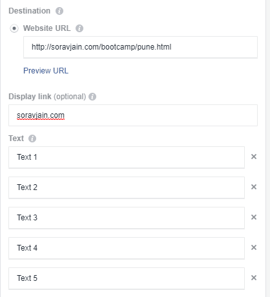Click the Destination info icon
This screenshot has height=297, width=270.
coord(59,11)
